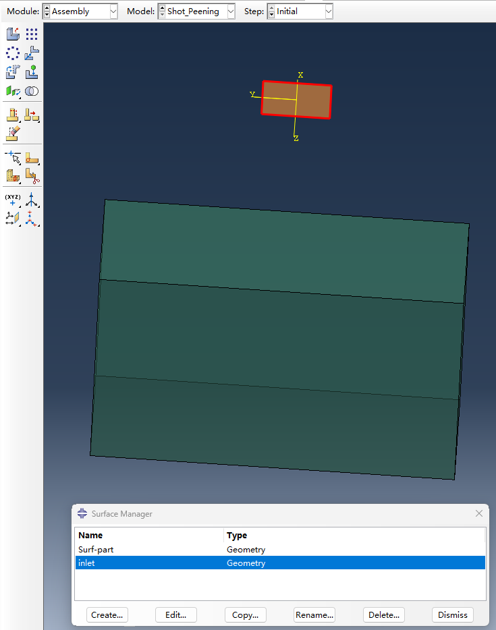Viewport: 496px width, 630px height.
Task: Select the yellow tool with red arrow
Action: point(32,115)
